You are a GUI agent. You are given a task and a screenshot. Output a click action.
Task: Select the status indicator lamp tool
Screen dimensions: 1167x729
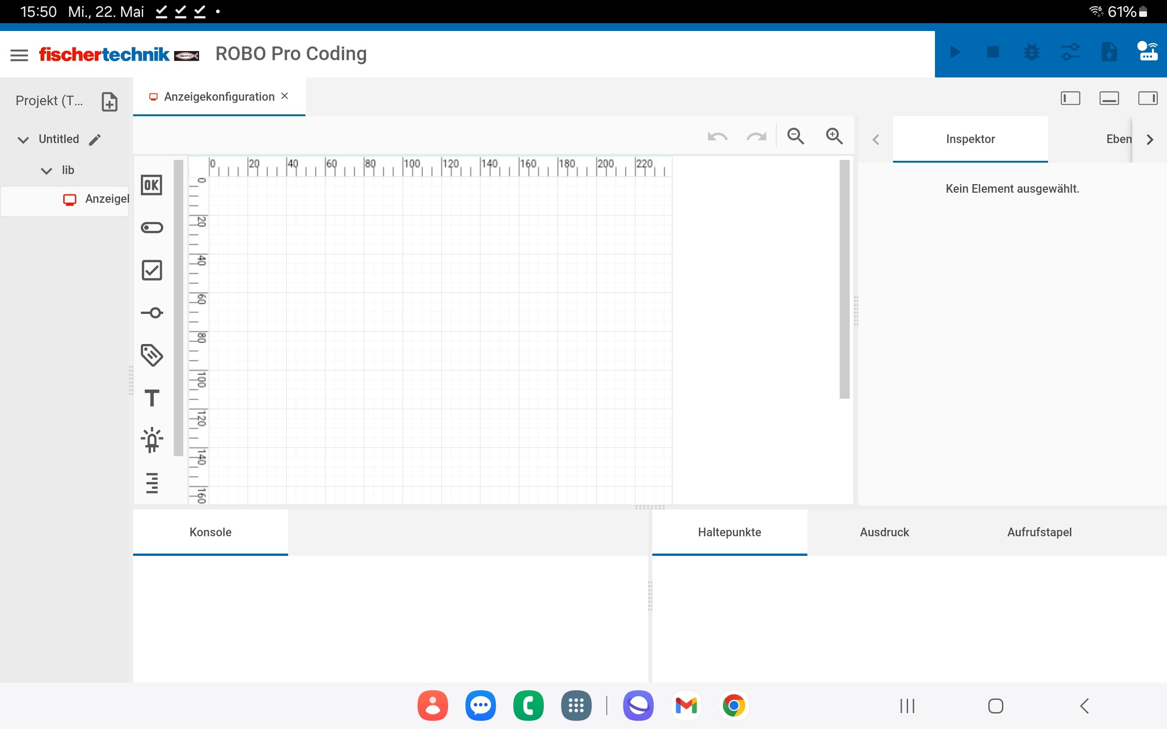pyautogui.click(x=151, y=440)
